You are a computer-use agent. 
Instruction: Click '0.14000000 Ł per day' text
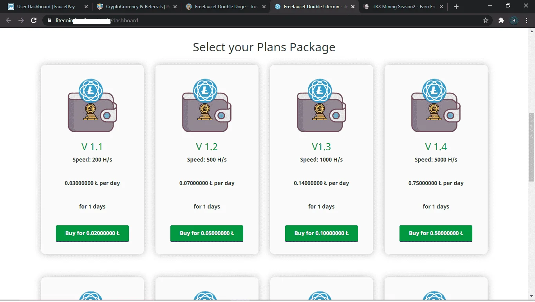[x=322, y=183]
